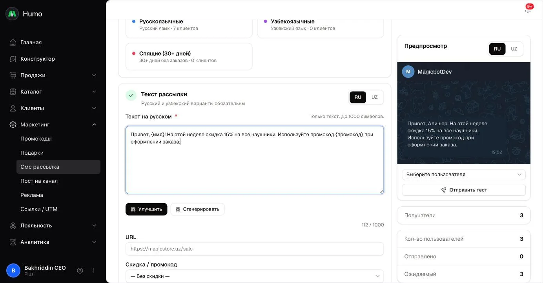The image size is (543, 283).
Task: Click the Продажи cart icon
Action: pos(13,75)
